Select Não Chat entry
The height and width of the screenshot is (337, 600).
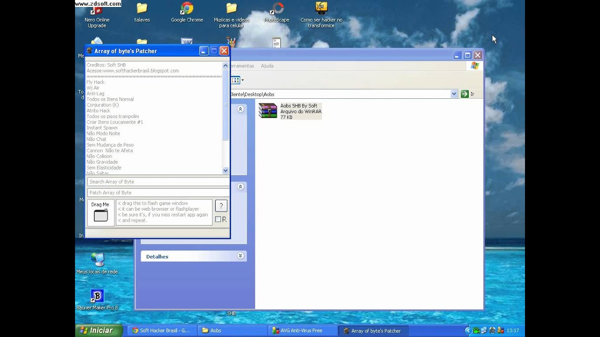click(97, 139)
